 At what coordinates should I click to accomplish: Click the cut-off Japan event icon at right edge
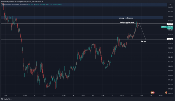point(166,93)
